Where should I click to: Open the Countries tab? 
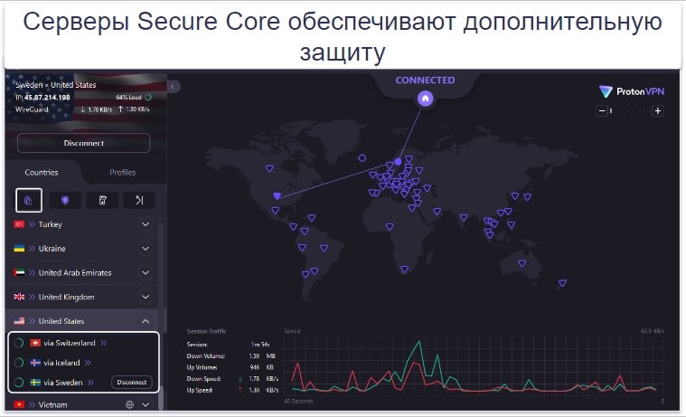pyautogui.click(x=42, y=173)
